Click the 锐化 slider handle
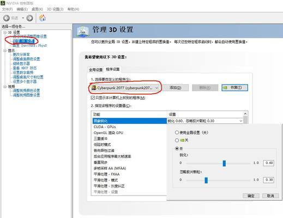This screenshot has height=218, width=283. (x=224, y=163)
